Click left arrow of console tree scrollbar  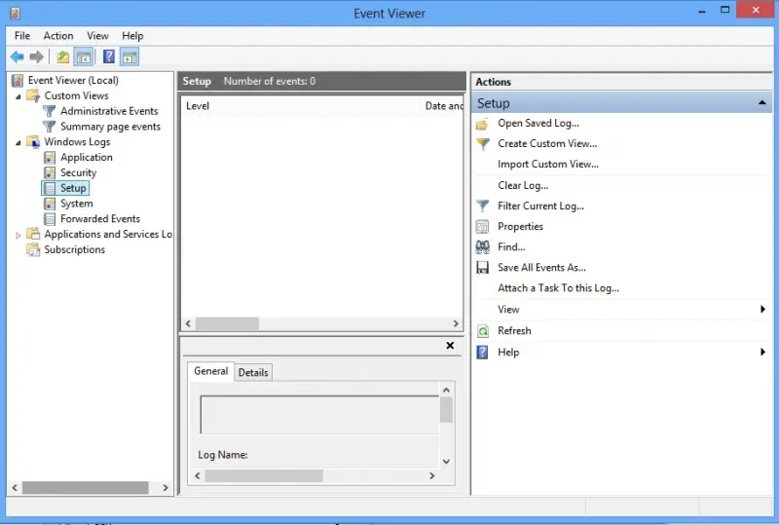click(15, 488)
